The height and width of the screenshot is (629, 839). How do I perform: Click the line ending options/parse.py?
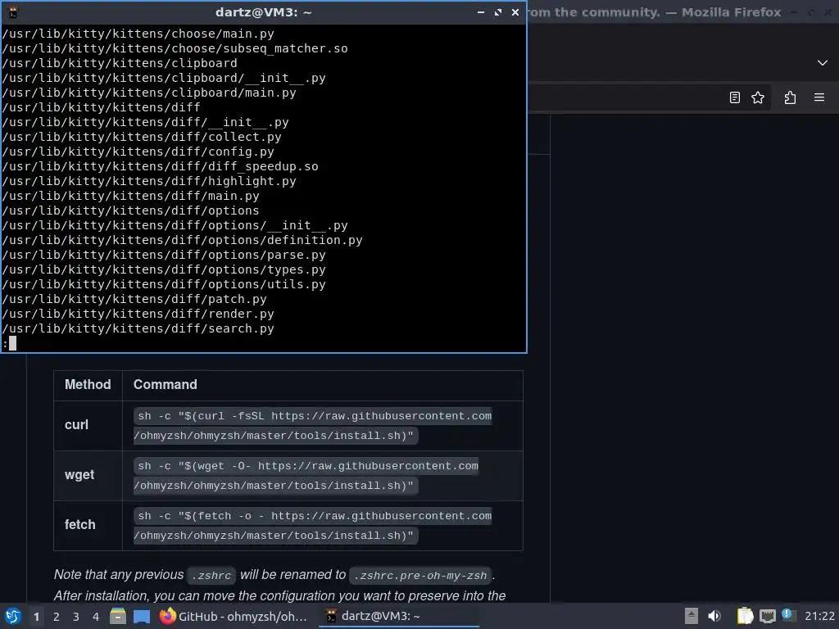pyautogui.click(x=164, y=256)
